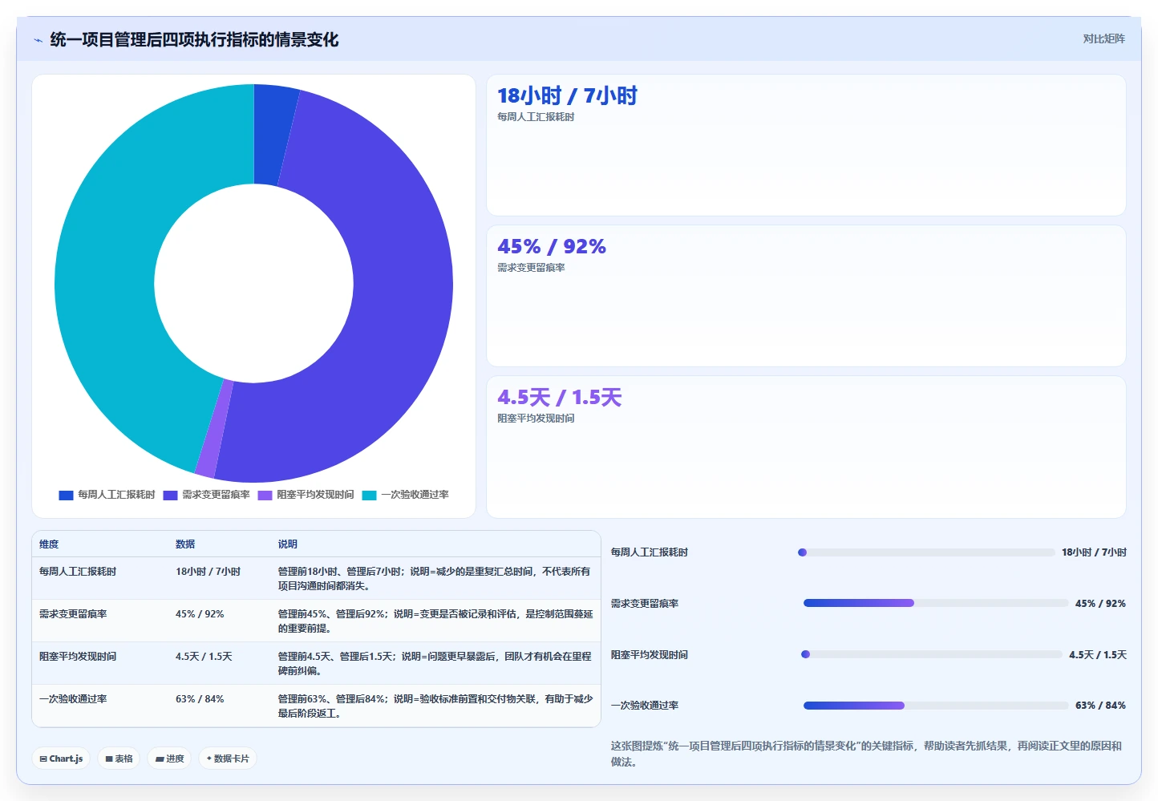Select table cell 每周人工汇报耗时
Screen dimensions: 1158x801
pos(78,572)
